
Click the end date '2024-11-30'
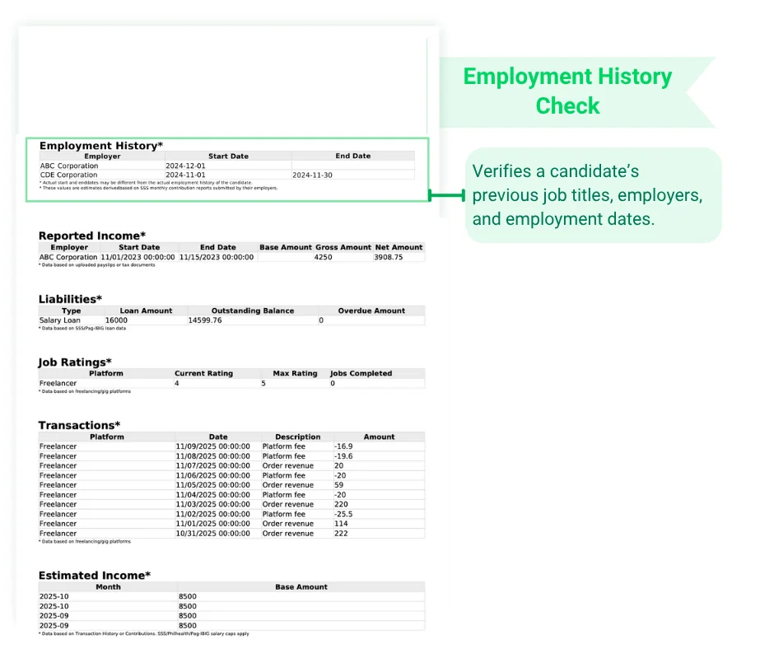click(x=312, y=175)
